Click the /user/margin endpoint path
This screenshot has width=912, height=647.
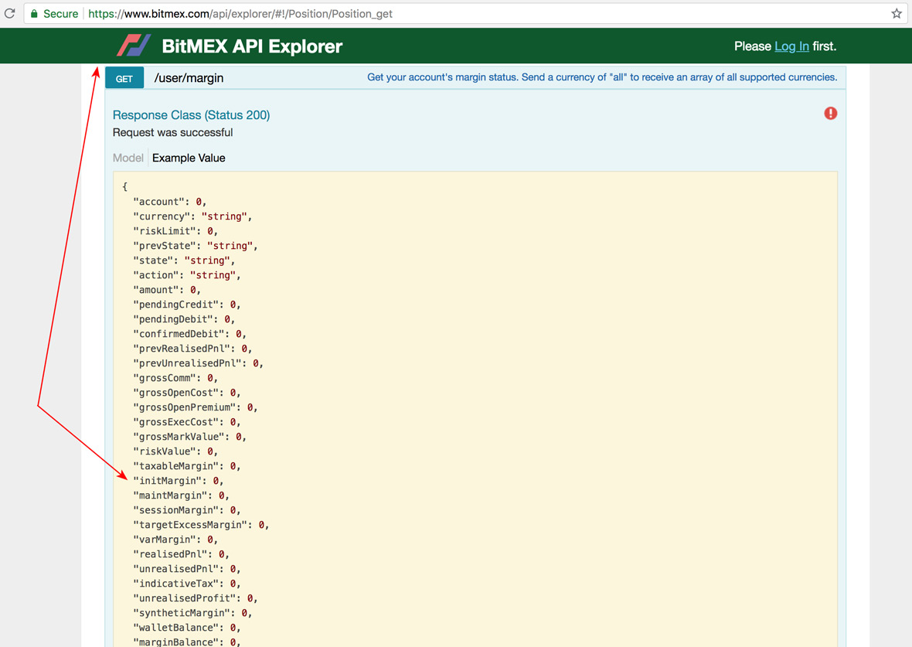(x=189, y=78)
